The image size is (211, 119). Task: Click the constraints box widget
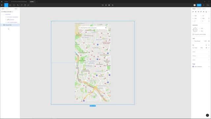click(195, 30)
